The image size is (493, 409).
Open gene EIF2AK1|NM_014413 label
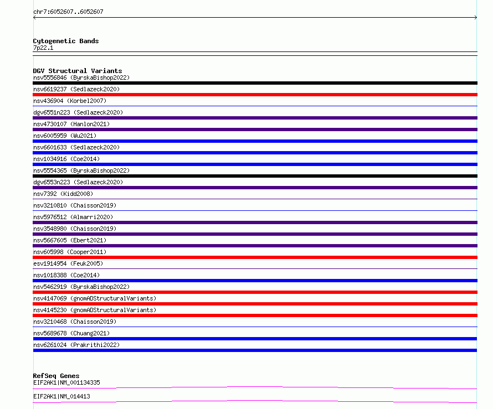(61, 396)
